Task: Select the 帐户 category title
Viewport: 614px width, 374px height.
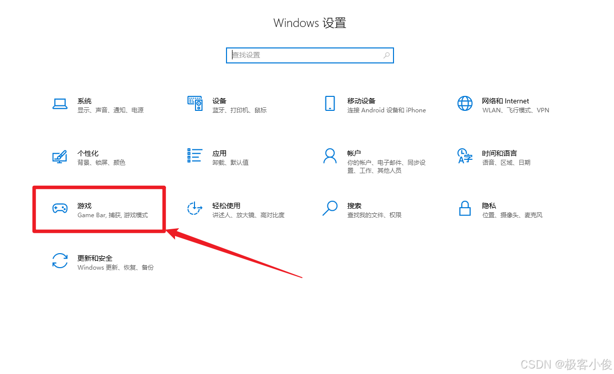Action: (x=354, y=153)
